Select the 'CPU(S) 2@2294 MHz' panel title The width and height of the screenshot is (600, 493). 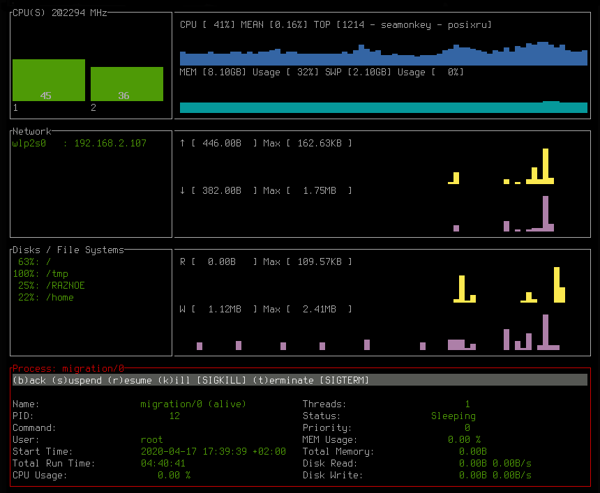coord(60,13)
